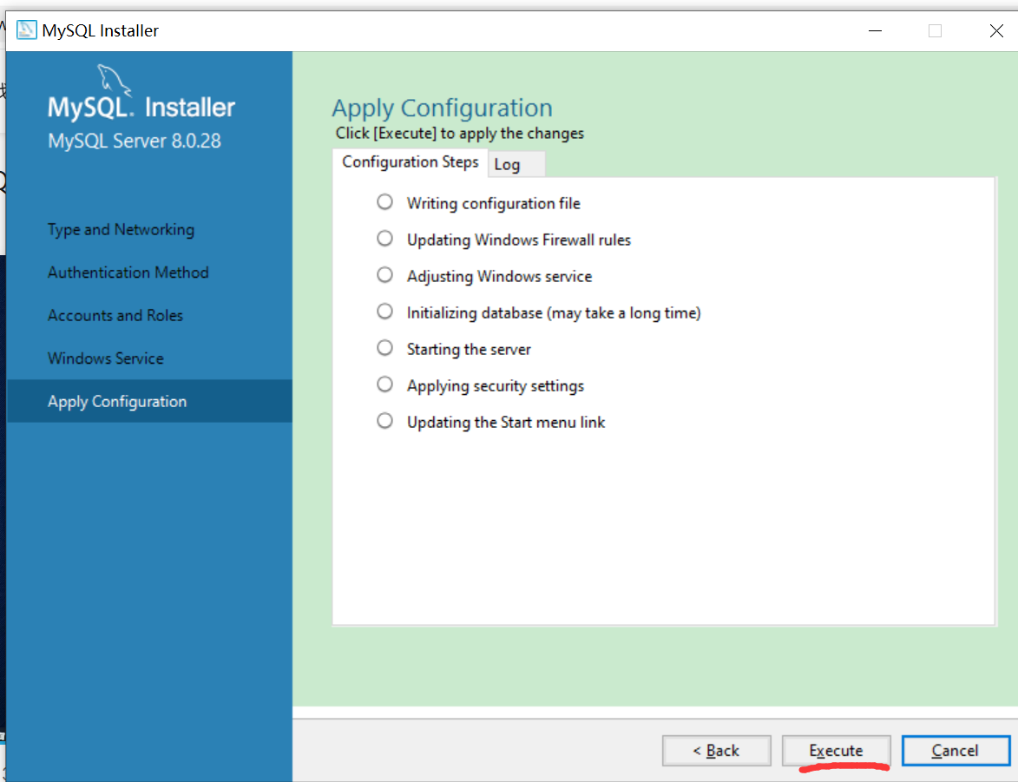Screen dimensions: 1018x782
Task: Open Type and Networking step
Action: [x=121, y=230]
